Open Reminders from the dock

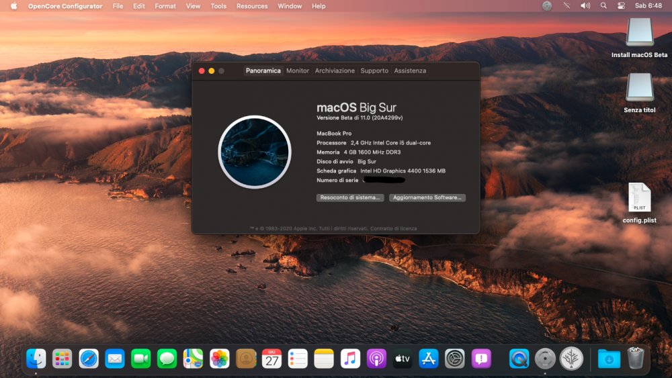(x=298, y=359)
